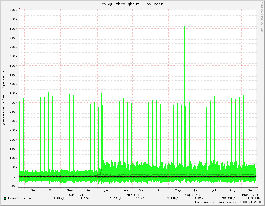
Task: Click the 'Apr' month label
Action: click(160, 190)
